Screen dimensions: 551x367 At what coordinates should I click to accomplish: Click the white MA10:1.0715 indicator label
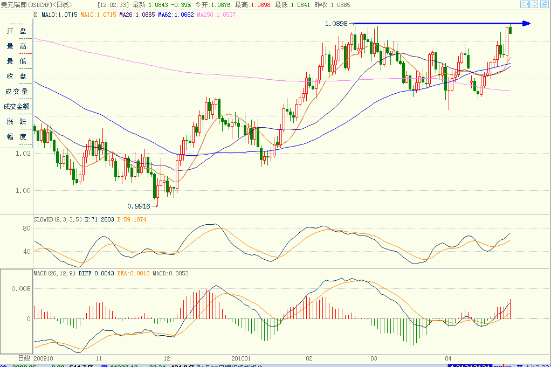[59, 15]
